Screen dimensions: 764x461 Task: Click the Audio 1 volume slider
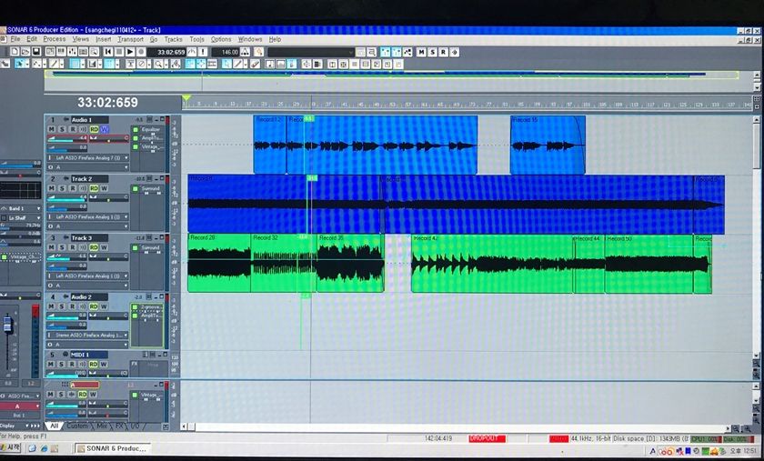coord(67,139)
